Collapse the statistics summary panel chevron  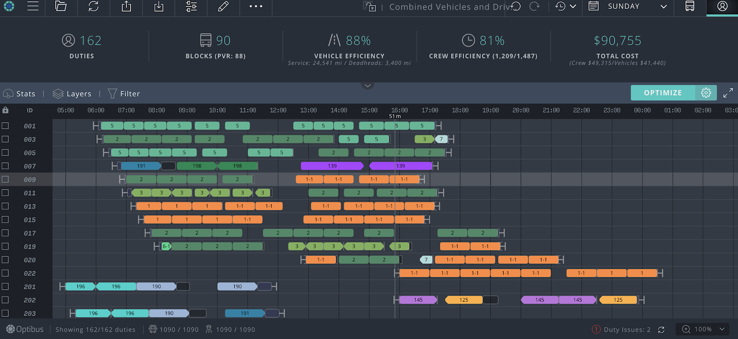pos(368,85)
